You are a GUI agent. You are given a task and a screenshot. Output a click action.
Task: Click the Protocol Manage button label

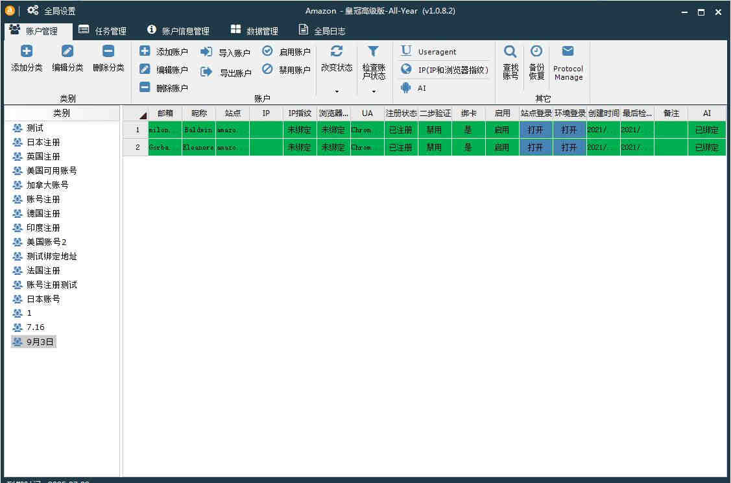click(568, 73)
